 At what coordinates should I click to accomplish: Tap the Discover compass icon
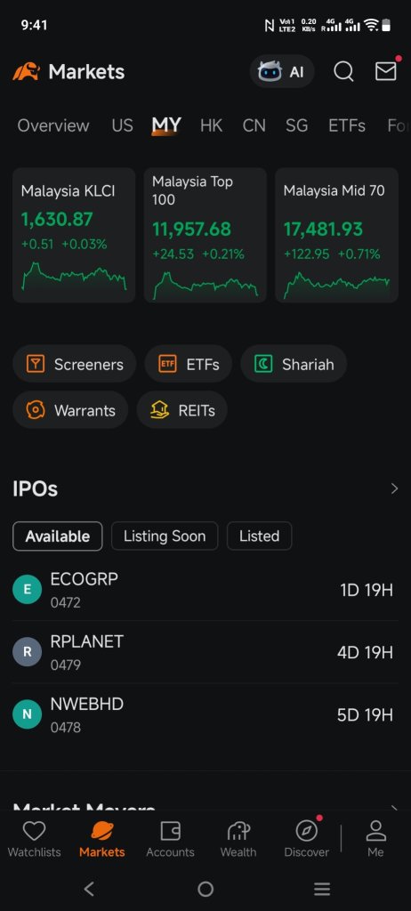[307, 832]
